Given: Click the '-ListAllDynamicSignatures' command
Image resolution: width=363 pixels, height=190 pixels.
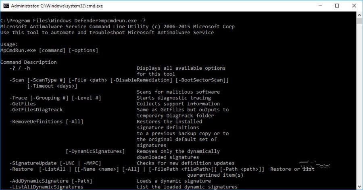Looking at the screenshot, I should 46,187.
